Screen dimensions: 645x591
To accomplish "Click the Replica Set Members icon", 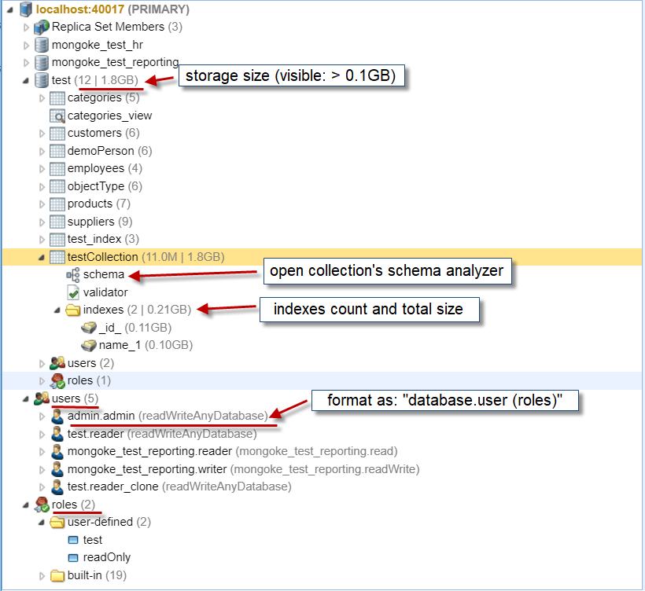I will [42, 28].
